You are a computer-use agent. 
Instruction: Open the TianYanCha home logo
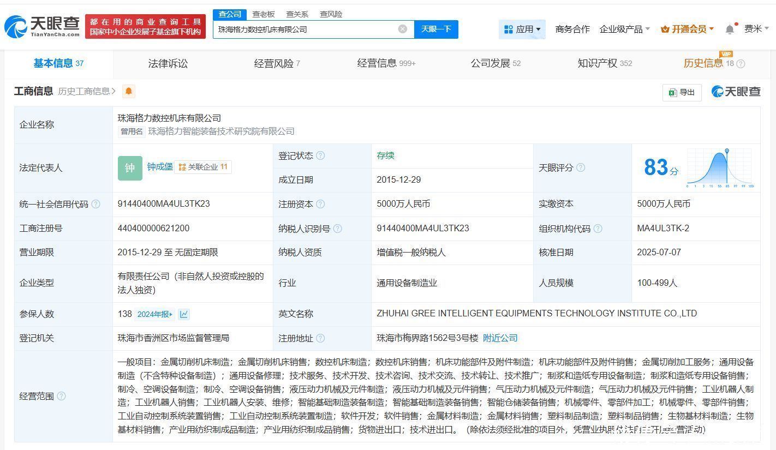point(41,26)
